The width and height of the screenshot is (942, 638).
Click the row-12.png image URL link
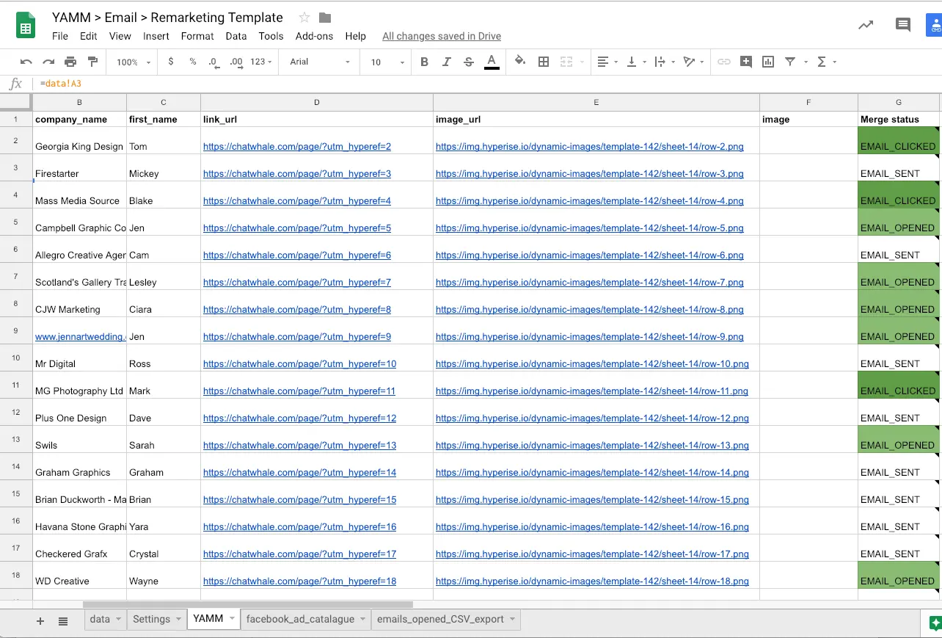[592, 418]
